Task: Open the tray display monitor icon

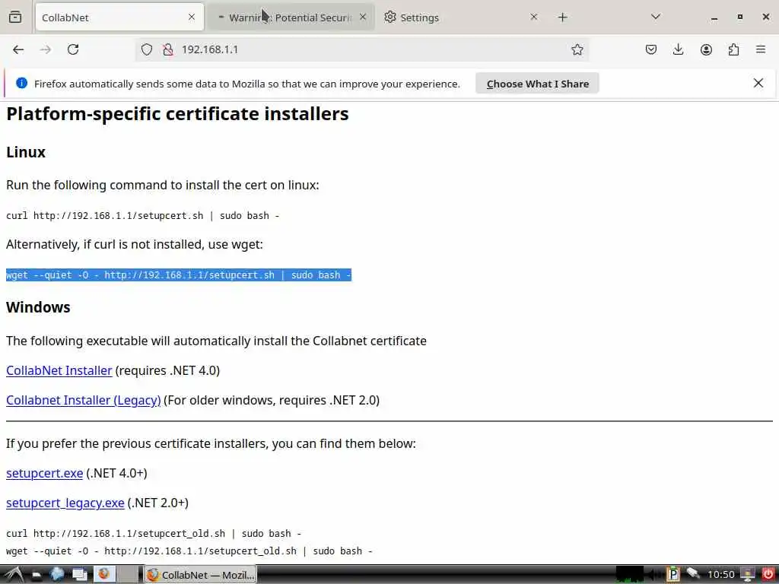Action: pyautogui.click(x=747, y=575)
